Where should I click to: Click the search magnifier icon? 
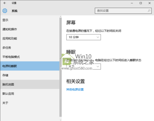pos(149,11)
